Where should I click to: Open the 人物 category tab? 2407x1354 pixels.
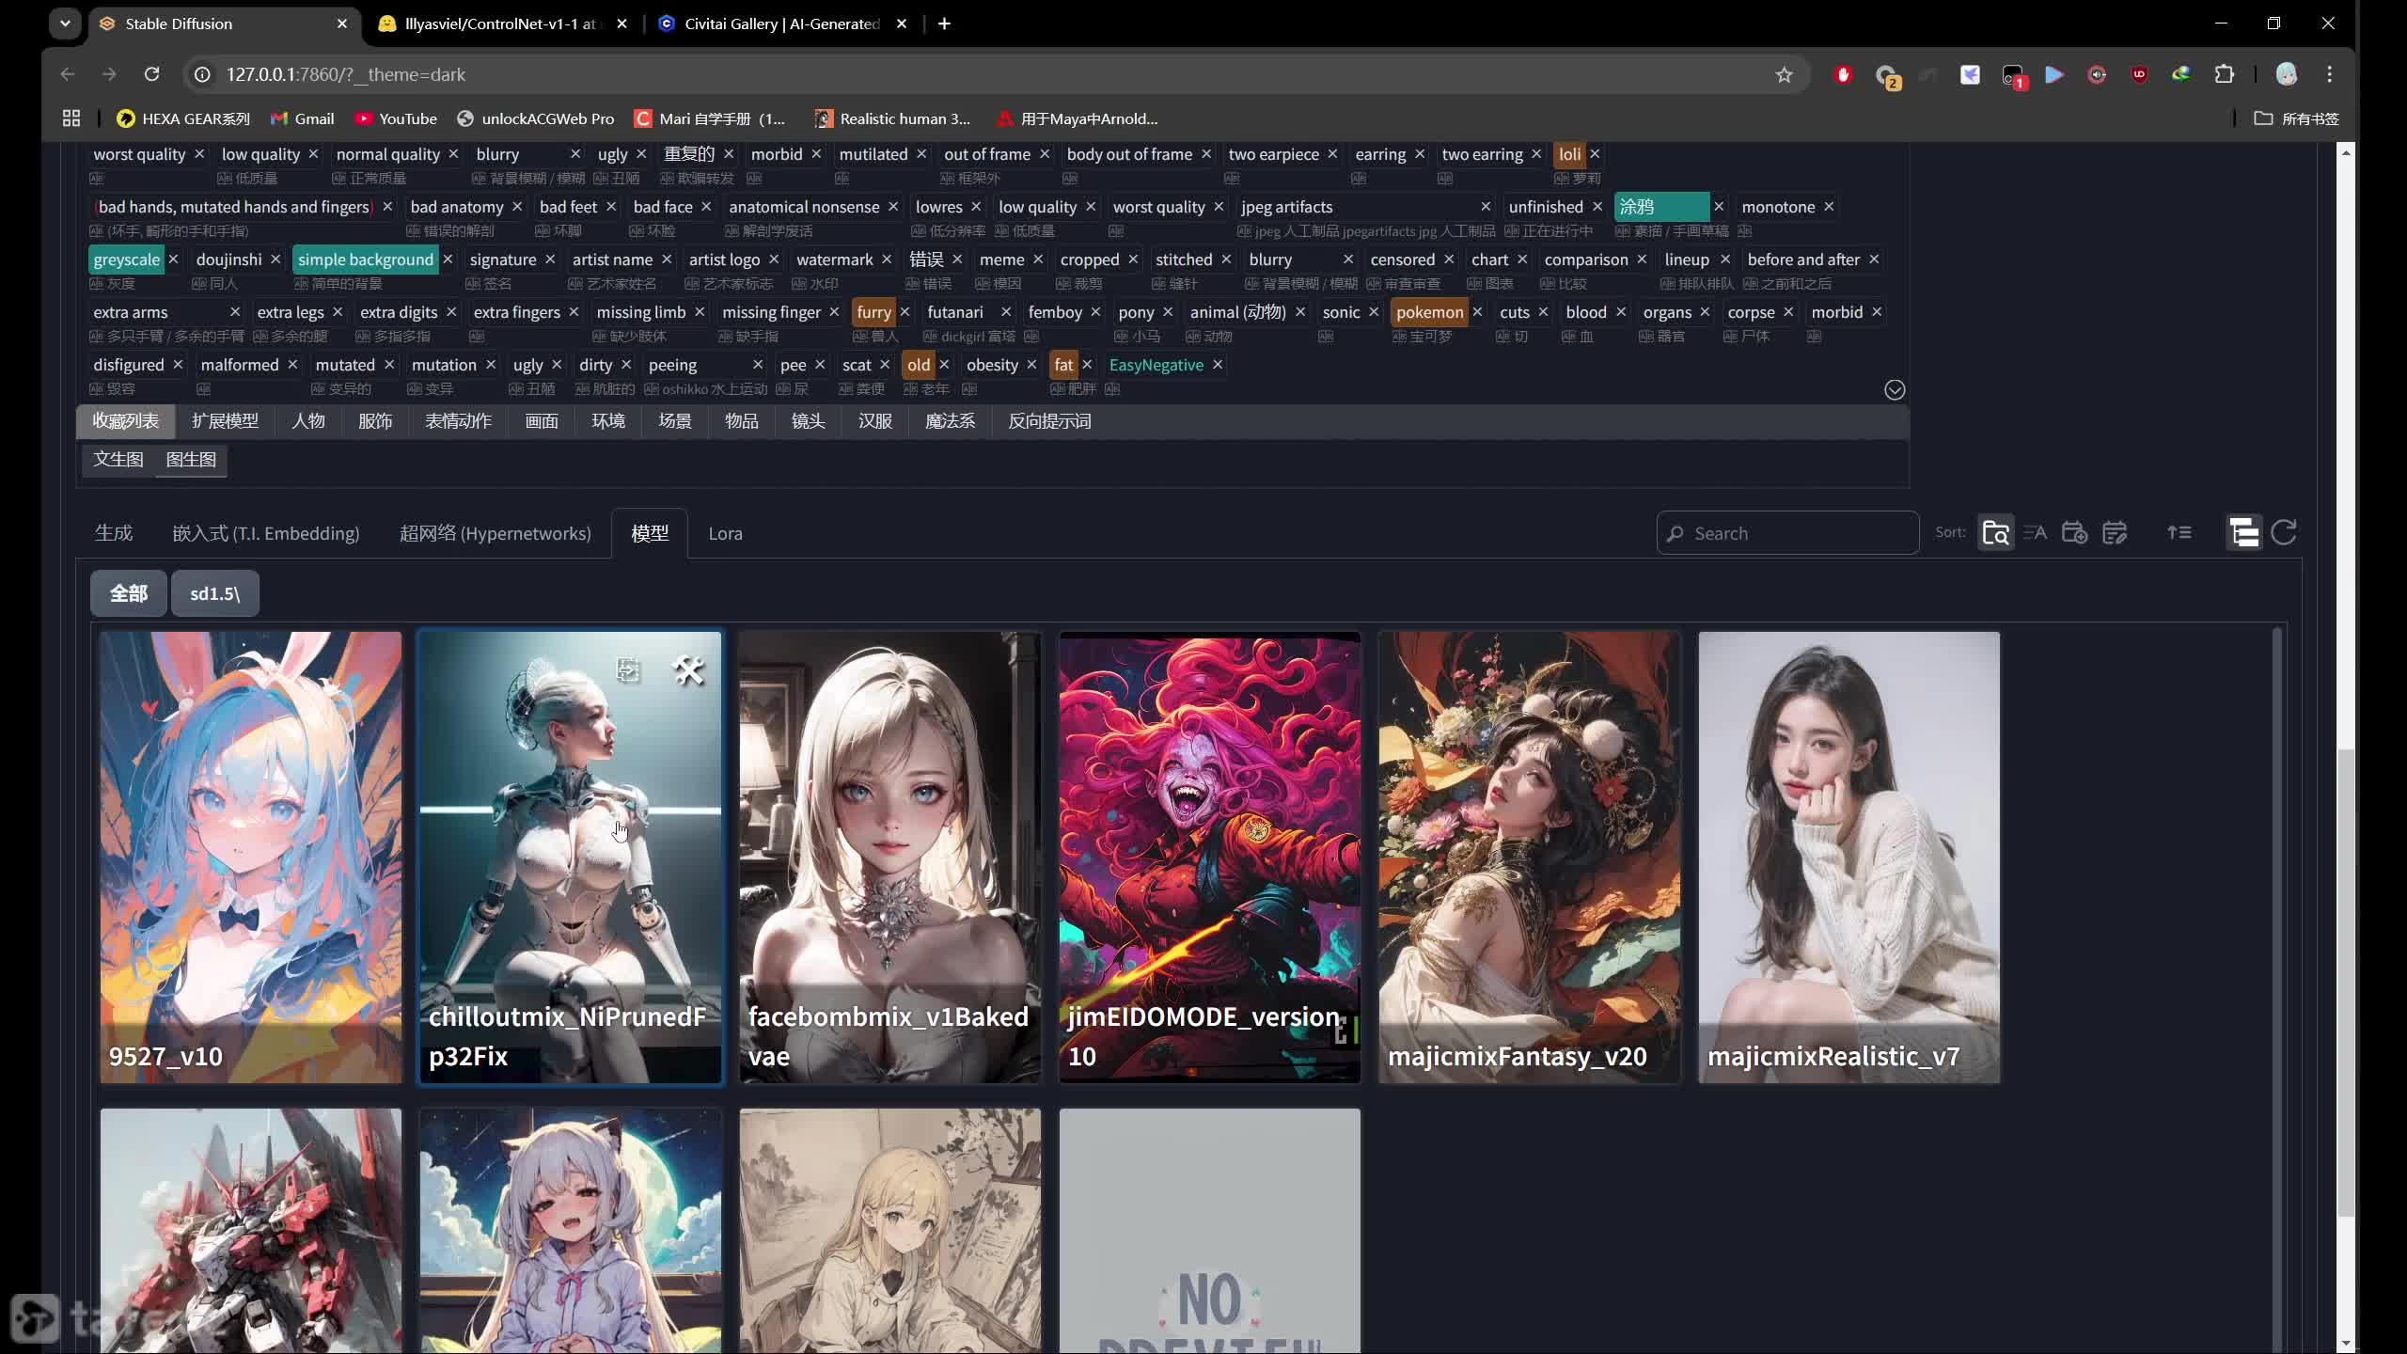click(308, 421)
